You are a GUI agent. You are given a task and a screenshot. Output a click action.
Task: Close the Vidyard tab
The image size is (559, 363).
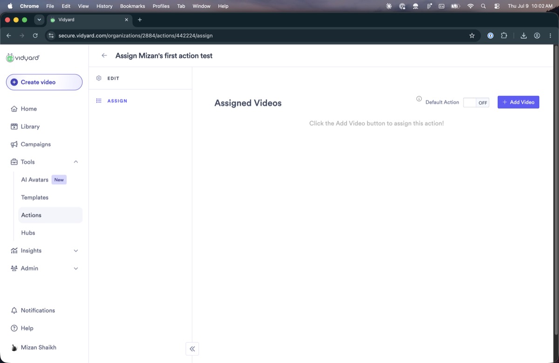[127, 20]
